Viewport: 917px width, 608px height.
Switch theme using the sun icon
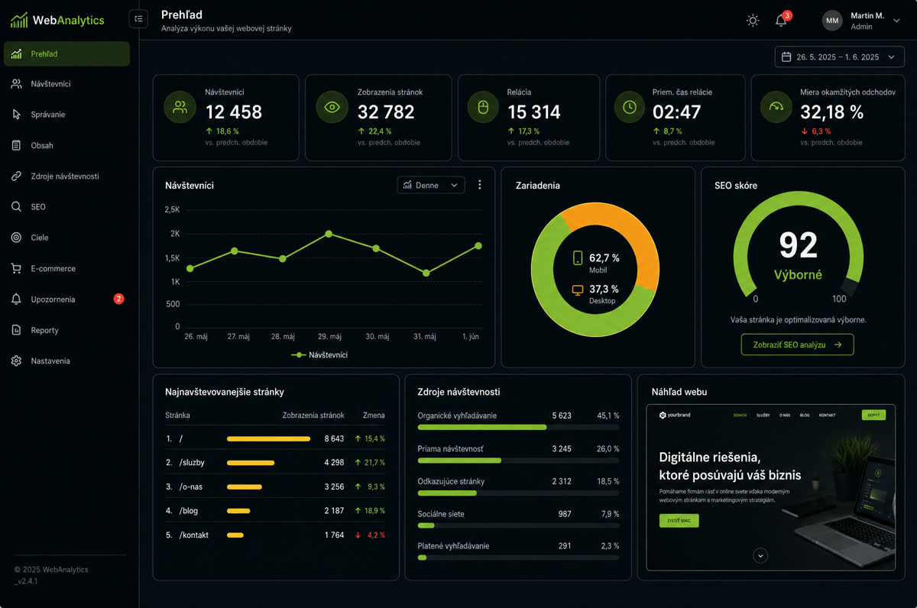point(753,21)
